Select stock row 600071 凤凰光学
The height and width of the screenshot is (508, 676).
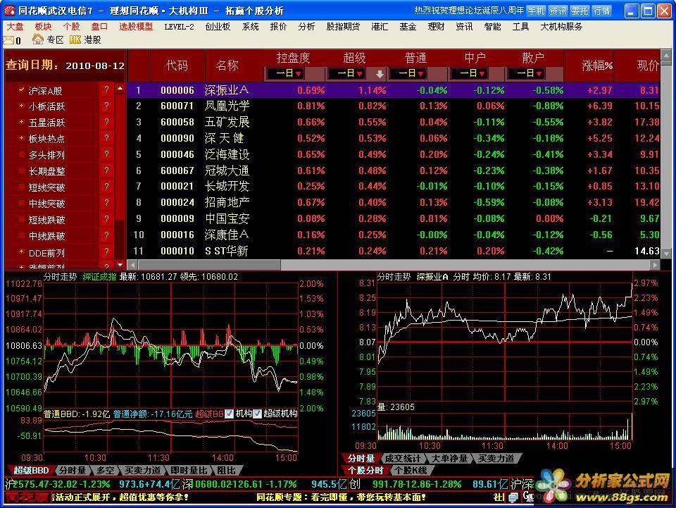point(393,106)
